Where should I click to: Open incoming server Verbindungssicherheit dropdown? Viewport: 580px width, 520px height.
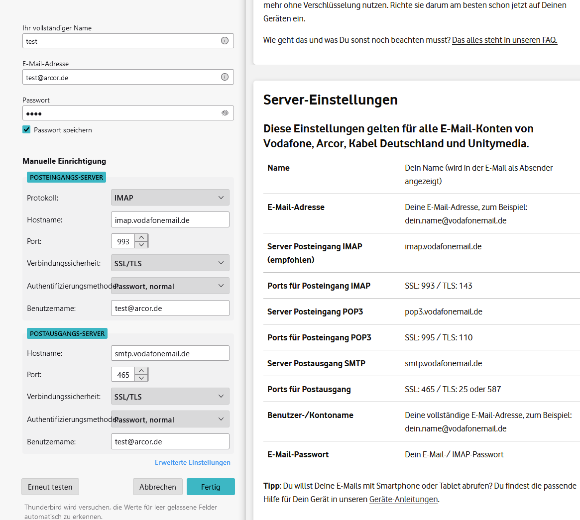[170, 263]
